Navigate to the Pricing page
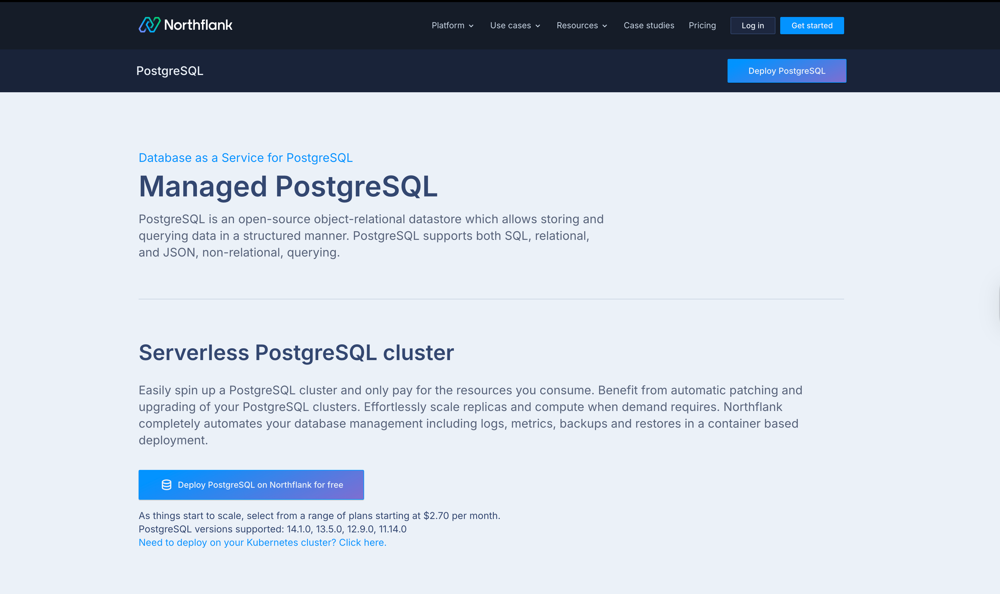This screenshot has width=1000, height=594. pyautogui.click(x=702, y=25)
